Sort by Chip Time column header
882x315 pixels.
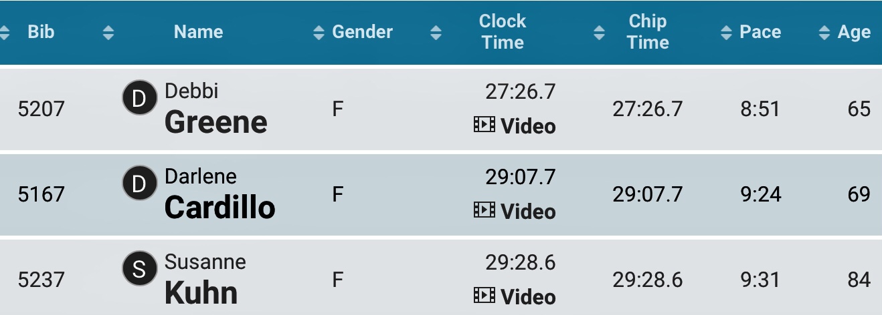pyautogui.click(x=647, y=32)
